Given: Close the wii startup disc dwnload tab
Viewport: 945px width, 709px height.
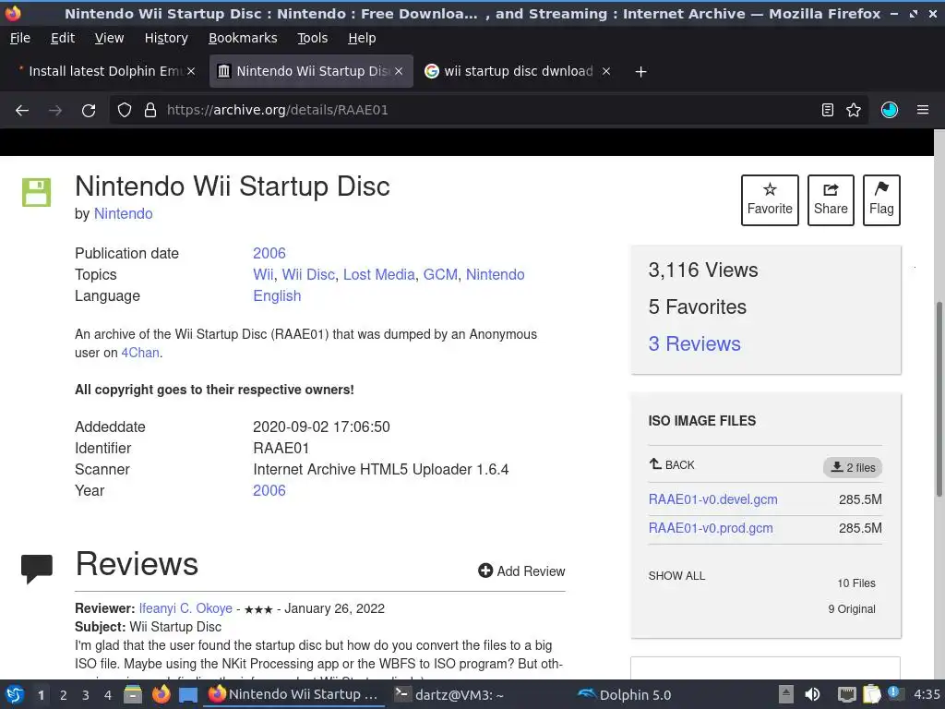Looking at the screenshot, I should pos(606,71).
